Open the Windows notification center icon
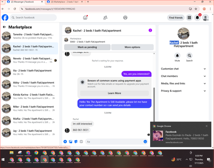Screen dimensions: 214x168 pos(209,160)
